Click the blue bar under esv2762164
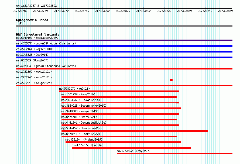 [x=124, y=52]
